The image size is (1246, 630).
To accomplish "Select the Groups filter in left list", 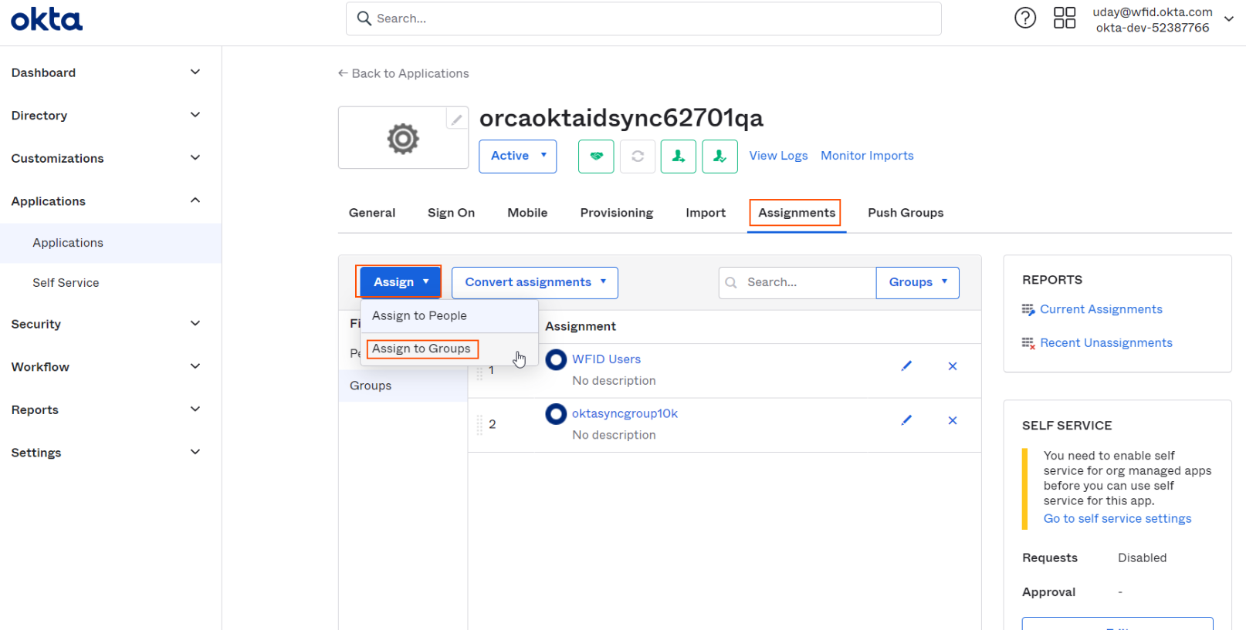I will (x=403, y=386).
